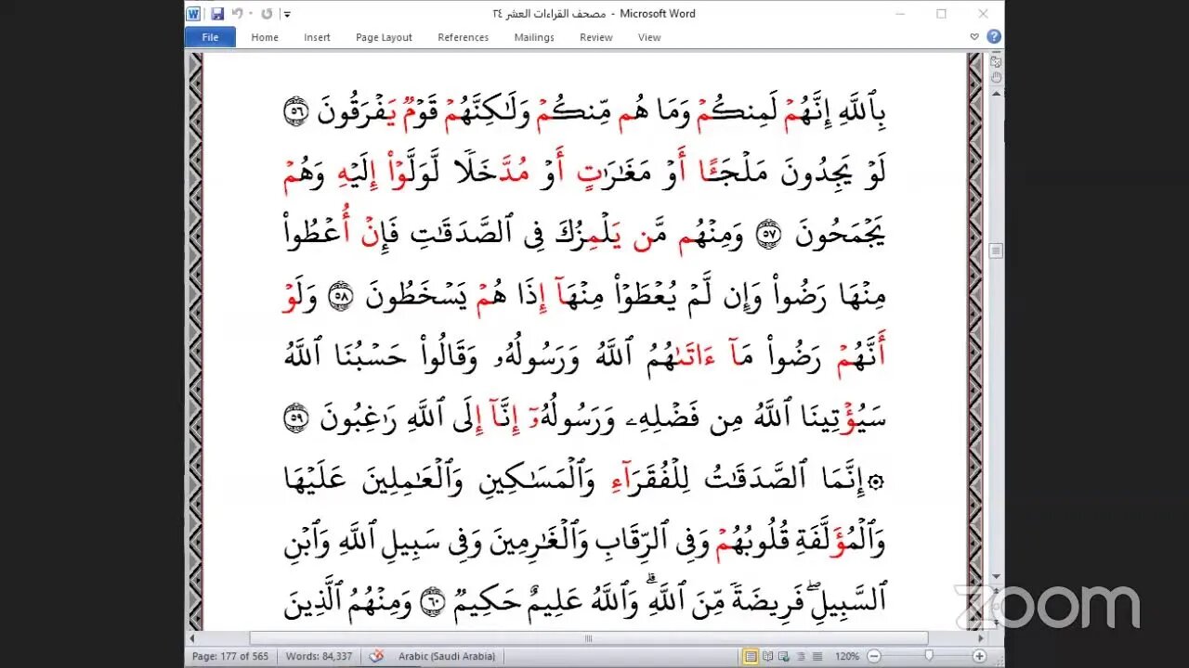Click the vertical scrollbar thumb

pyautogui.click(x=995, y=251)
